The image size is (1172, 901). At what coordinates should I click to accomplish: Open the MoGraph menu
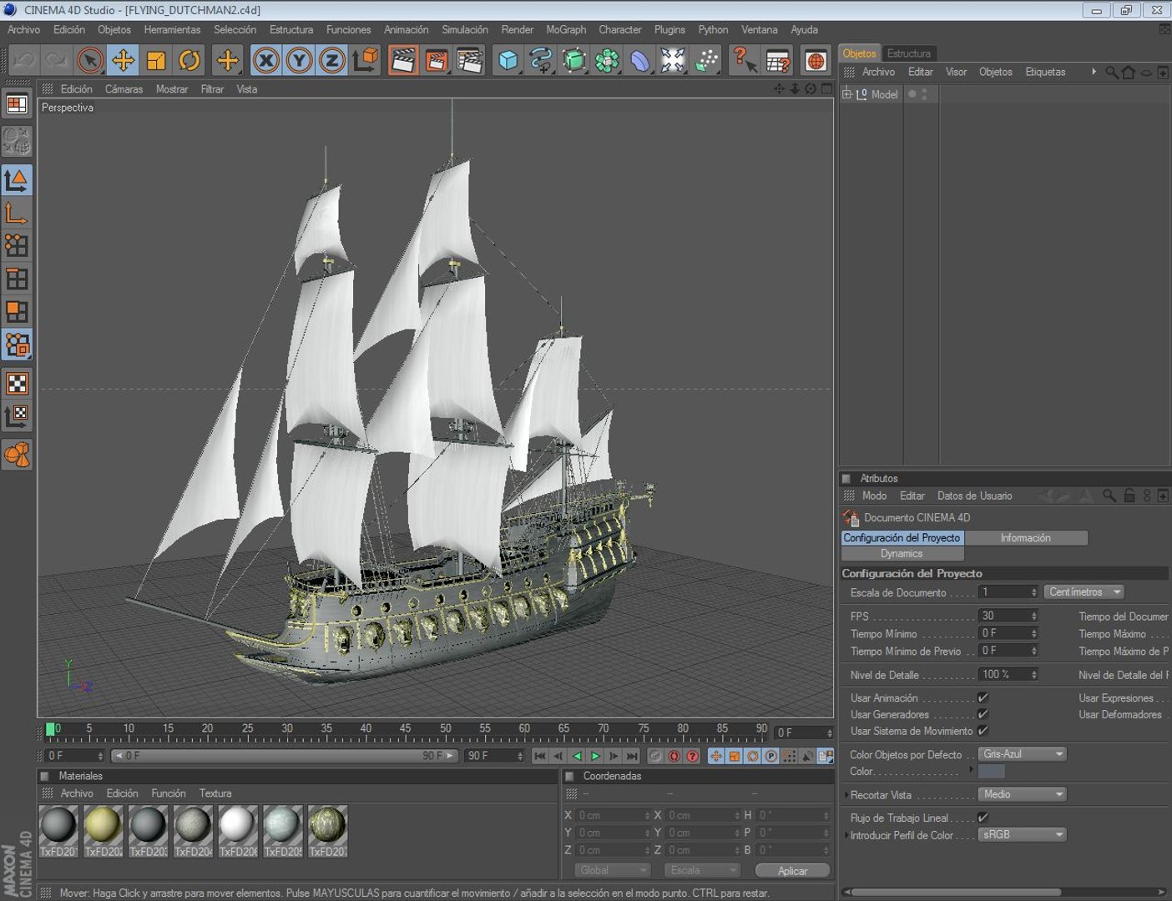tap(566, 29)
